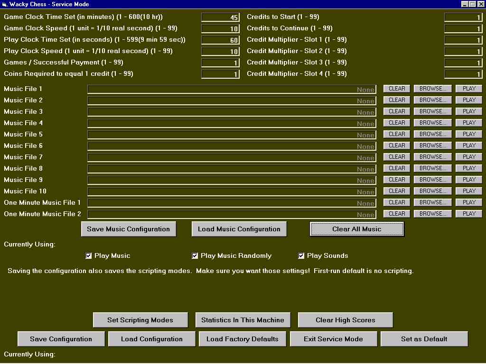Click CLEAR for One Minute Music File 1
This screenshot has width=486, height=364.
pyautogui.click(x=397, y=202)
